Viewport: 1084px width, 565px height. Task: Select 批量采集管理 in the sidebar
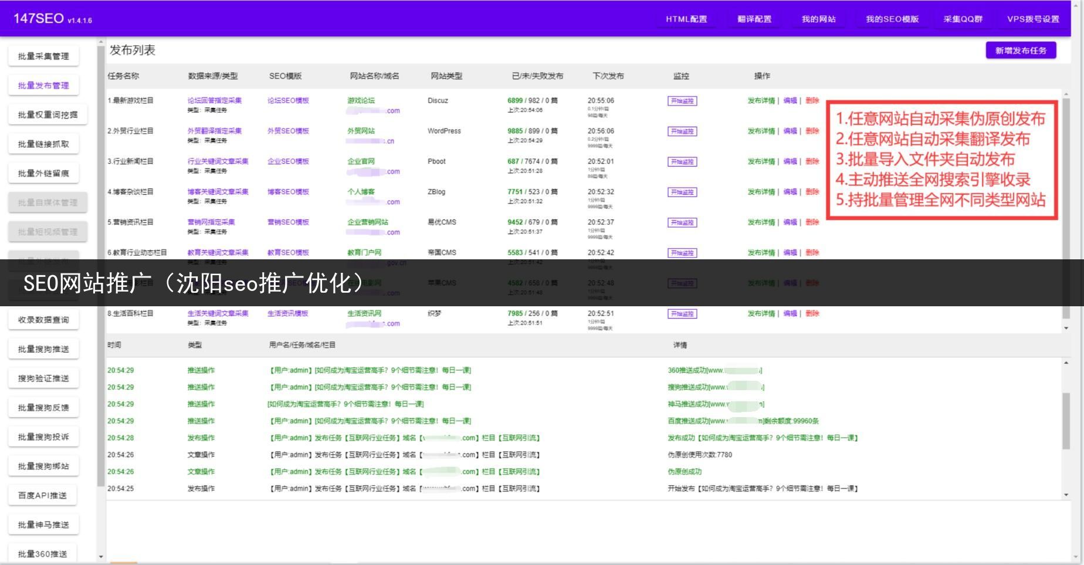click(43, 56)
